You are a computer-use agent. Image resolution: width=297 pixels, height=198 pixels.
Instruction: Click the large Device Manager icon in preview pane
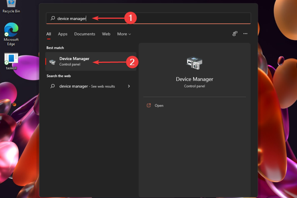tap(194, 63)
